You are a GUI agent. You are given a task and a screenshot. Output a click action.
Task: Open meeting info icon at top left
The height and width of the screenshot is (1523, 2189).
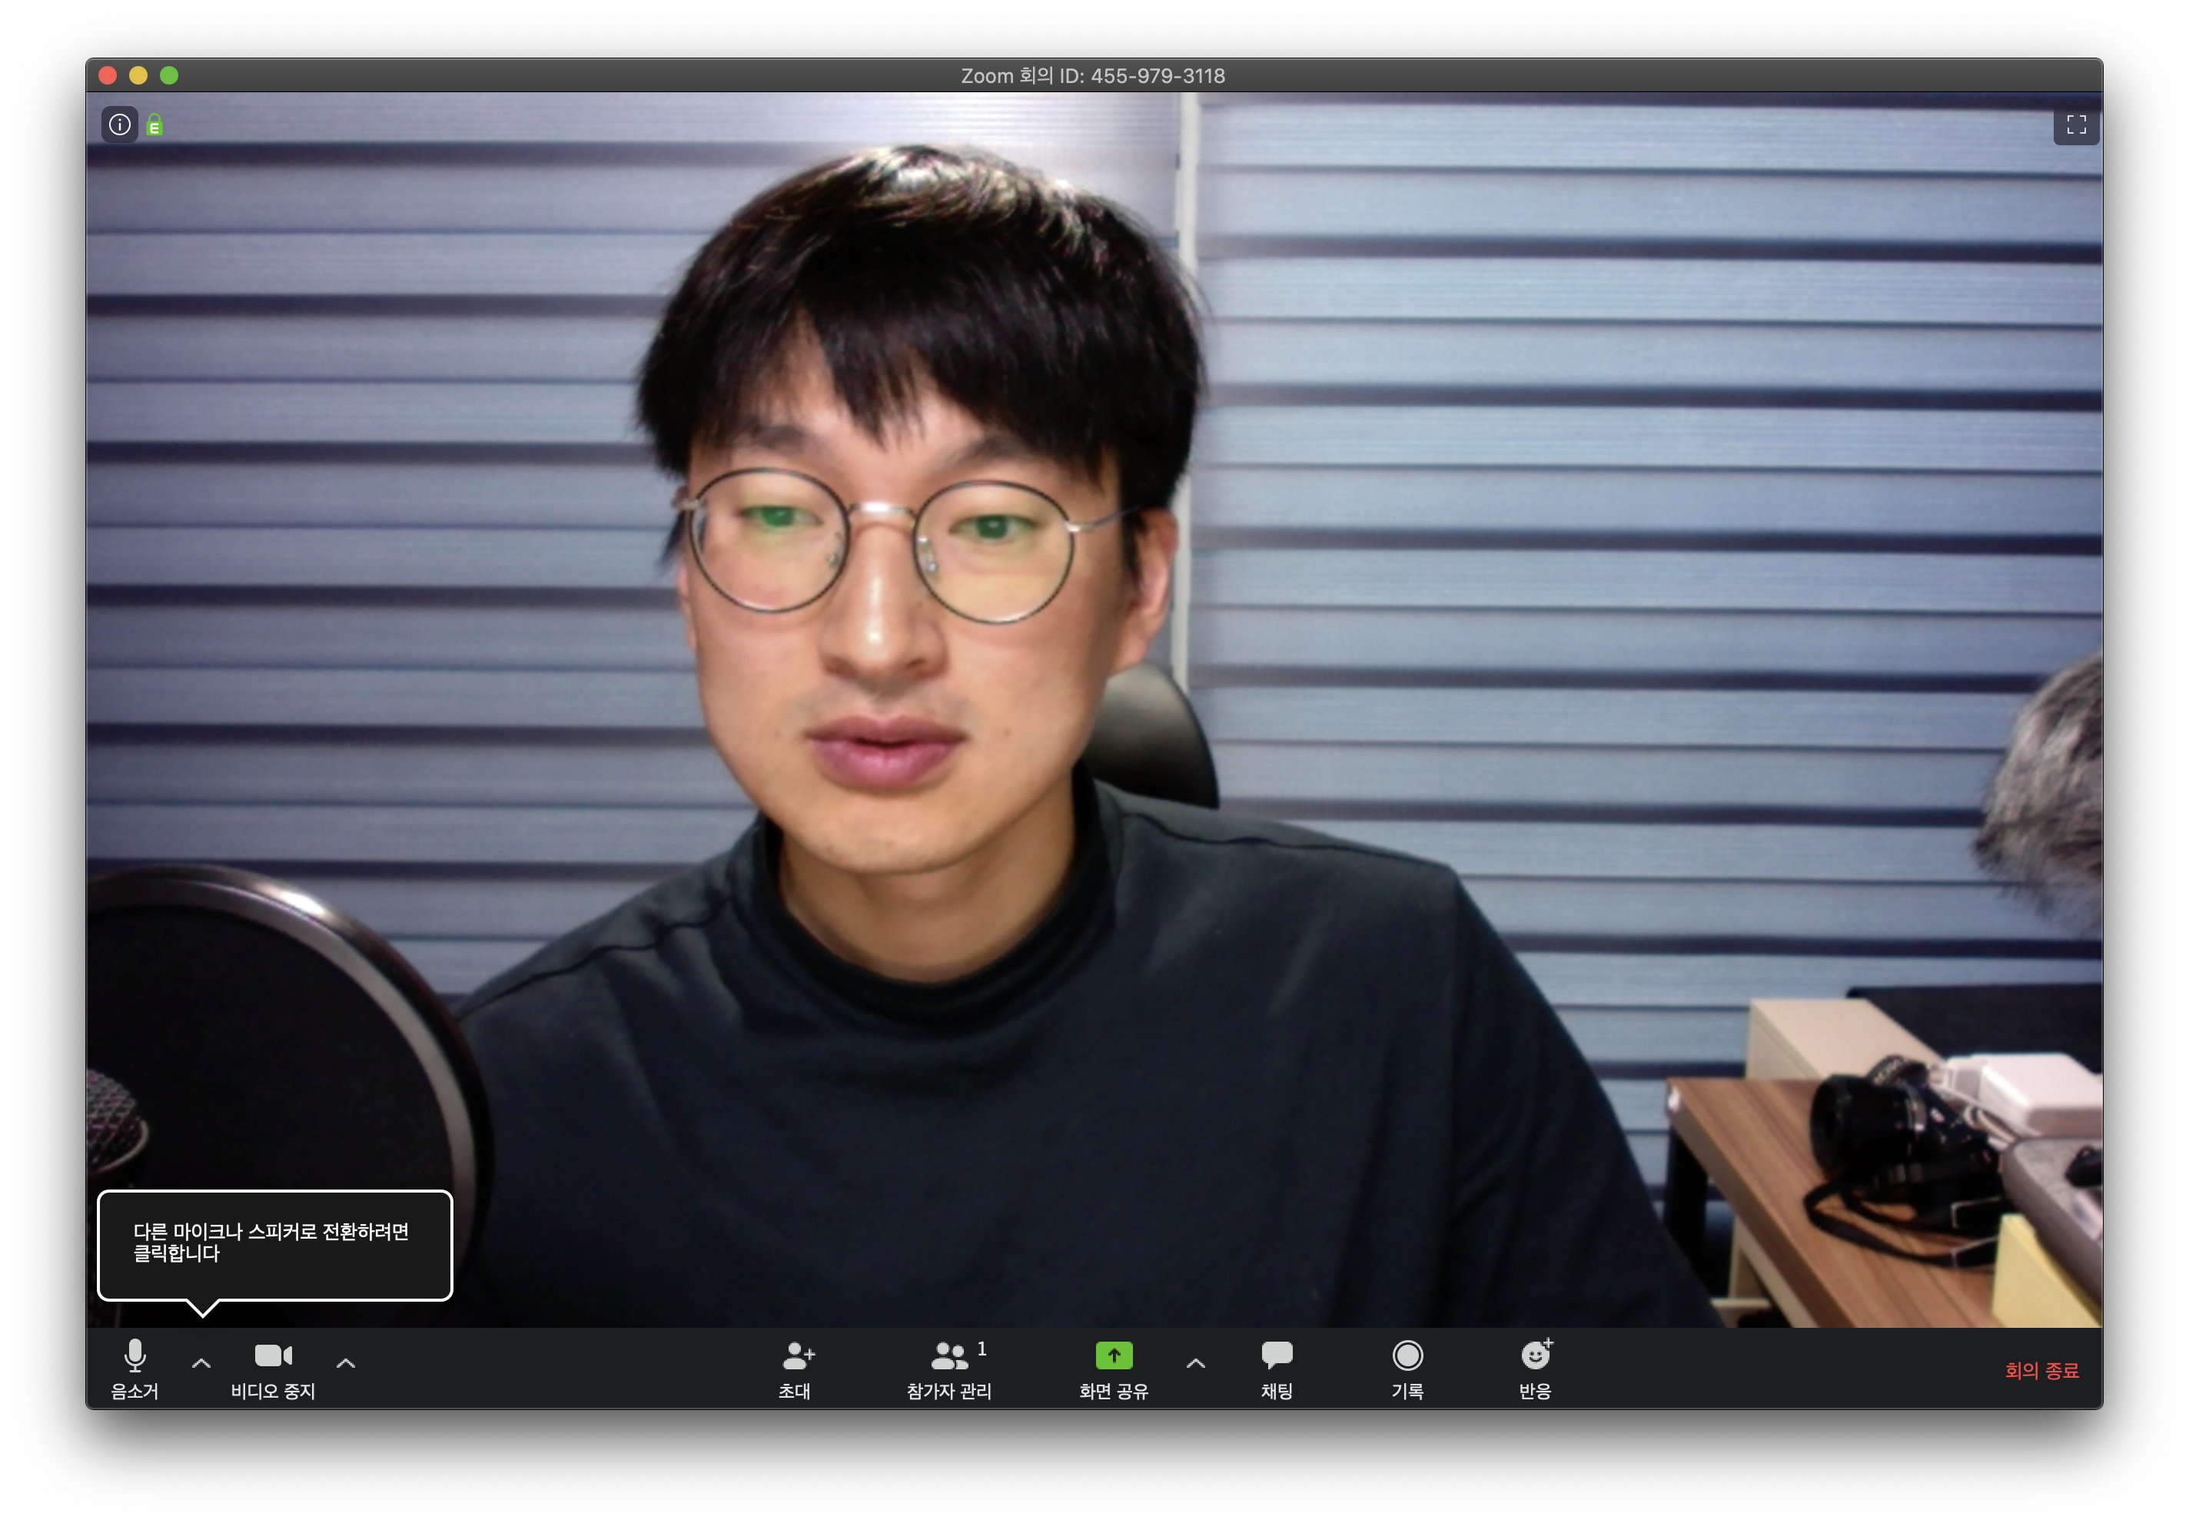(x=120, y=124)
